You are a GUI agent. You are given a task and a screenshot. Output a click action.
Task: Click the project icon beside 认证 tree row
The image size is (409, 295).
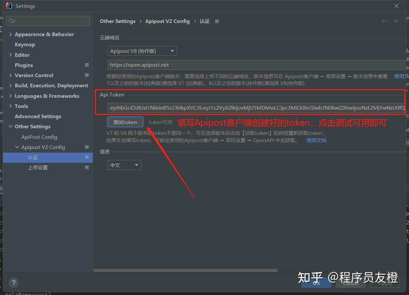click(87, 158)
